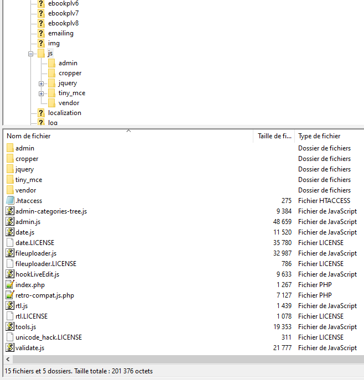Select file name admin-categories-tree.js
364x380 pixels.
pos(51,211)
